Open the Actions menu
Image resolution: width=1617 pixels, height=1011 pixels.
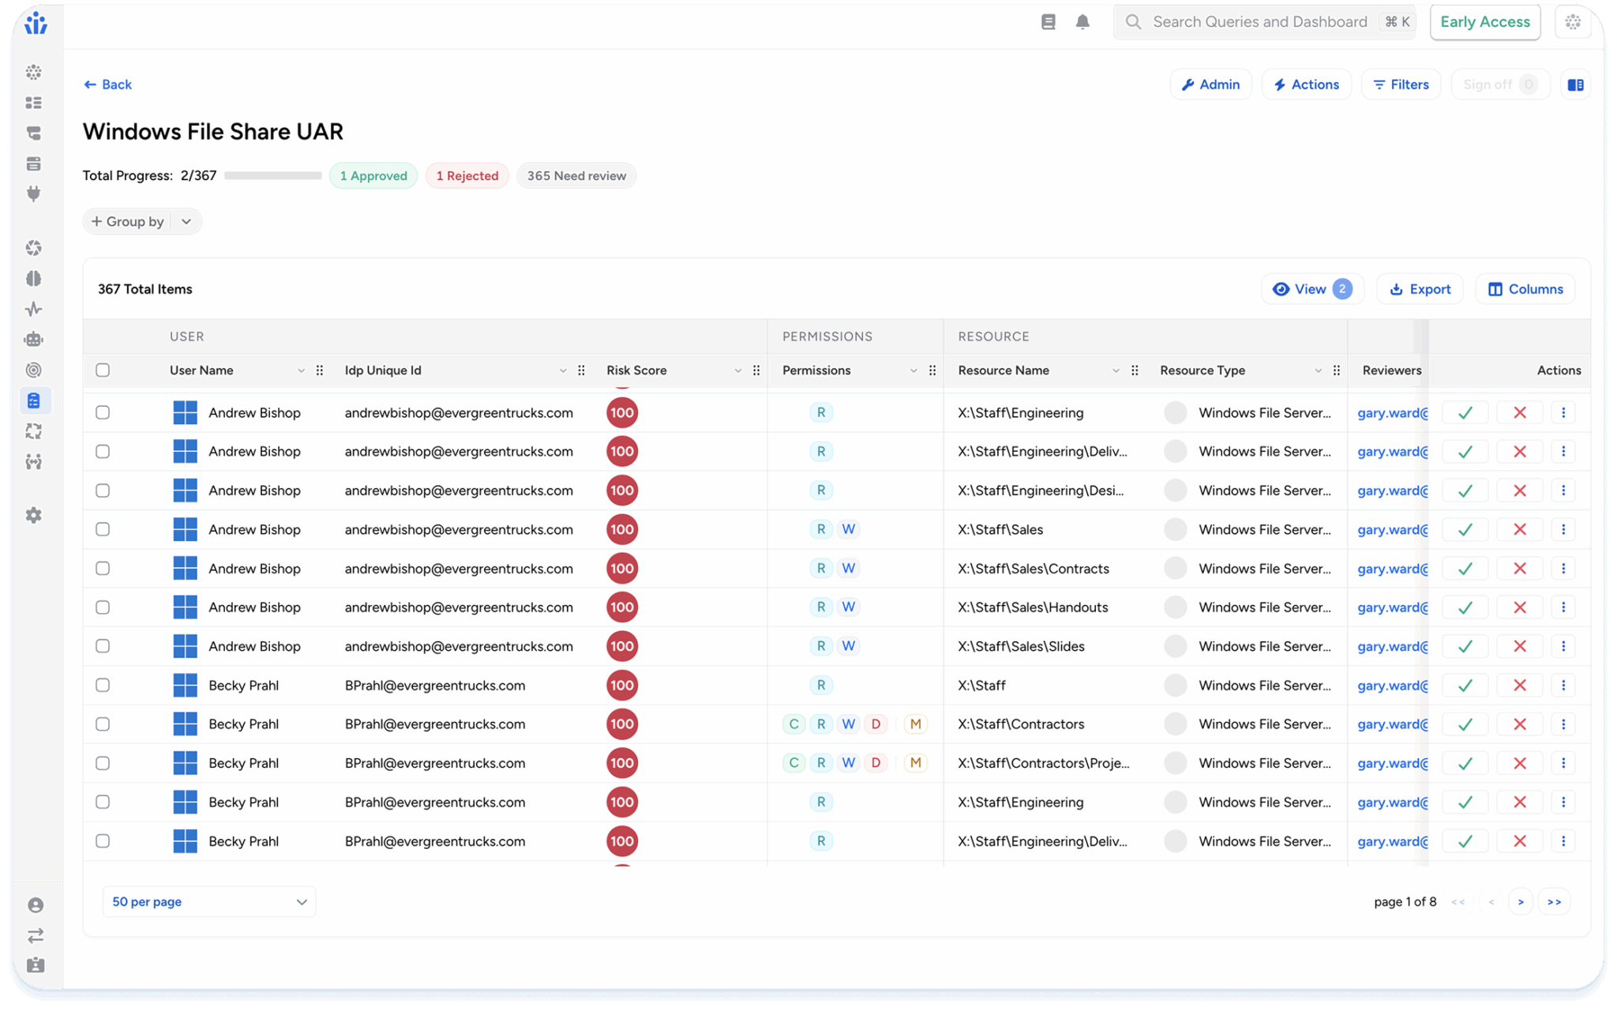coord(1306,85)
